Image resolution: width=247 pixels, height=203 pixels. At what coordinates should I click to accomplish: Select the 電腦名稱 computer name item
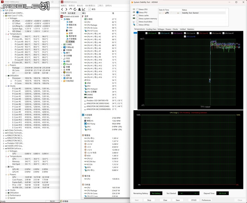coord(71,25)
